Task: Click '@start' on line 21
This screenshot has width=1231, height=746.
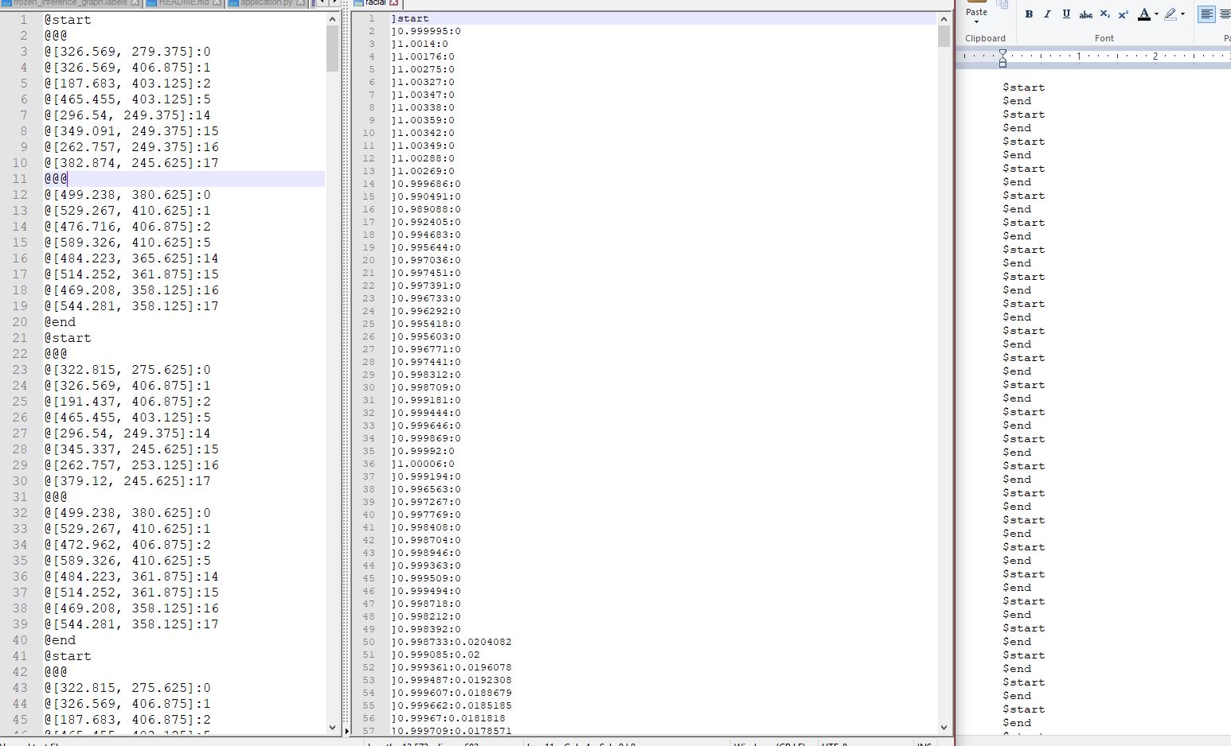Action: (x=68, y=338)
